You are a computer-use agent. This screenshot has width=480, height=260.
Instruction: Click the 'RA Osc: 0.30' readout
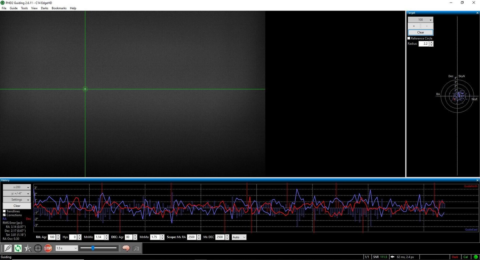[x=11, y=239]
